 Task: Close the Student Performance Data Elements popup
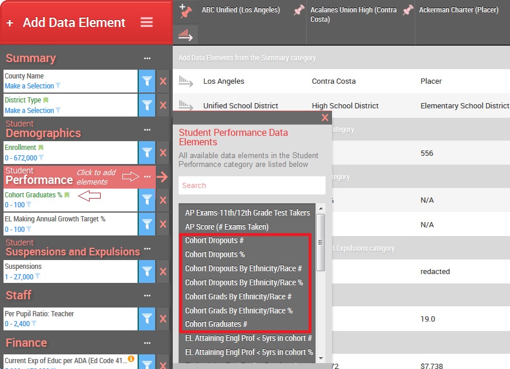(325, 118)
